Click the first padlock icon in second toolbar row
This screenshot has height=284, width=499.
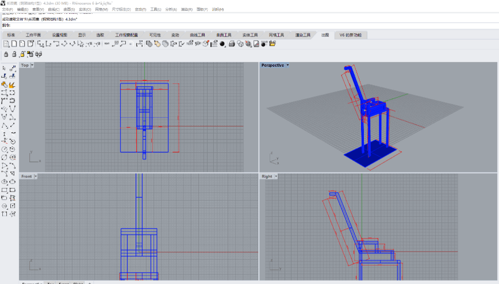pyautogui.click(x=6, y=54)
